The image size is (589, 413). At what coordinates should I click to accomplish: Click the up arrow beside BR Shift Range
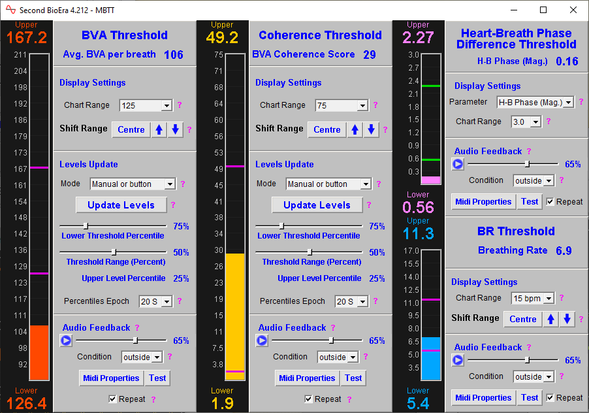[550, 319]
